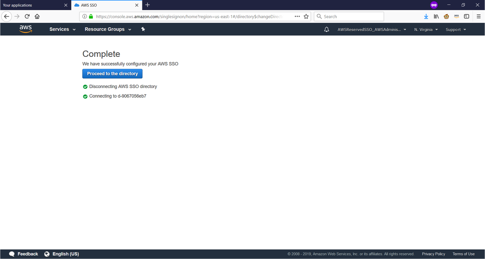The image size is (485, 259).
Task: Minimize the browser window
Action: [x=449, y=5]
